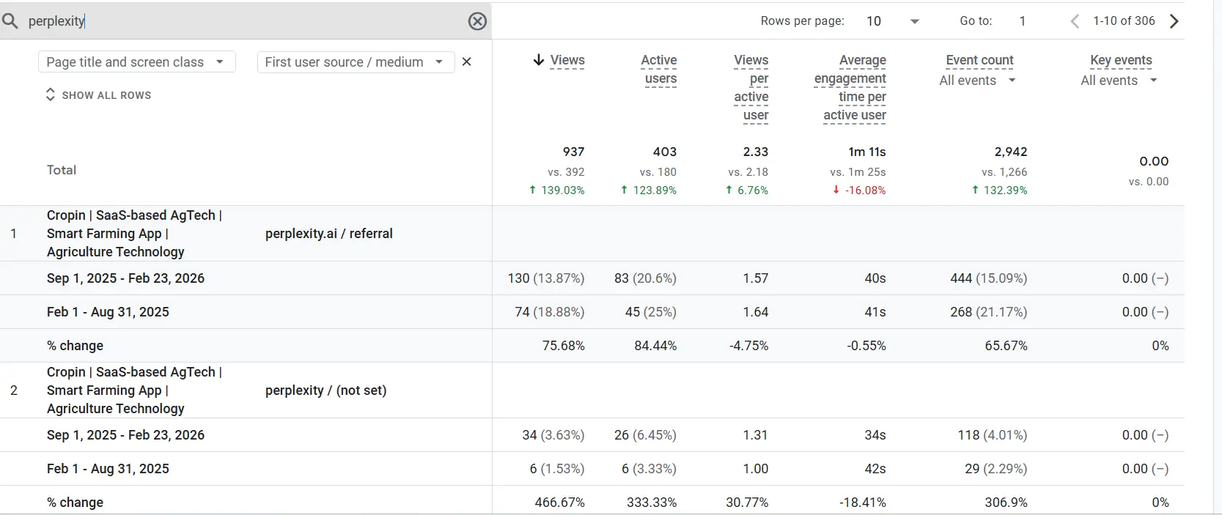Open Page title and screen class dropdown
Viewport: 1222px width, 515px height.
tap(136, 62)
